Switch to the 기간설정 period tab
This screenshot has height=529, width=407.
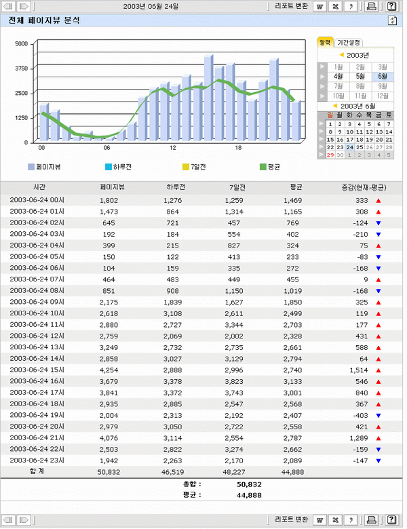pyautogui.click(x=349, y=43)
